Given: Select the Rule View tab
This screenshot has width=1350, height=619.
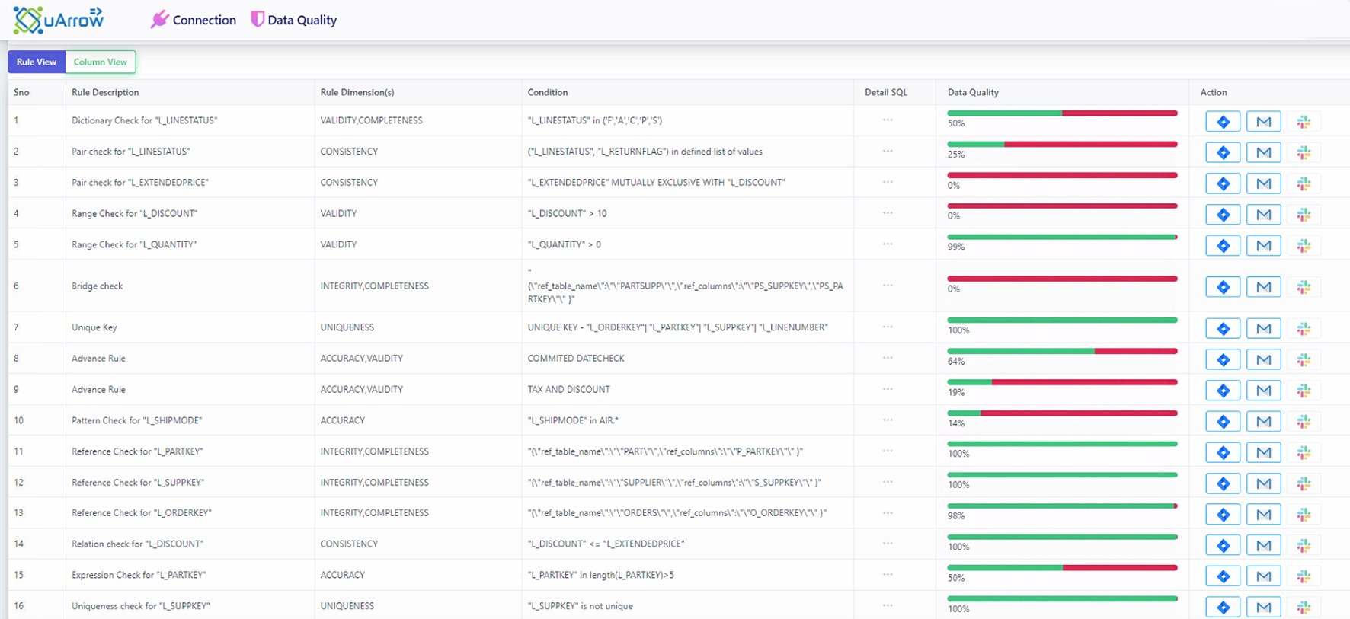Looking at the screenshot, I should pos(37,62).
